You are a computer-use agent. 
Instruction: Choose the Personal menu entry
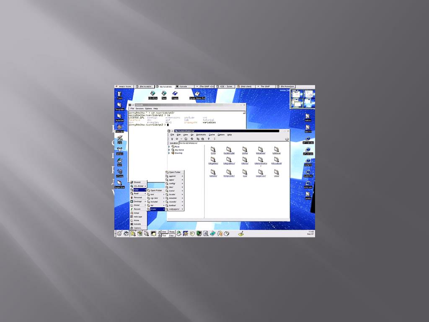[138, 197]
